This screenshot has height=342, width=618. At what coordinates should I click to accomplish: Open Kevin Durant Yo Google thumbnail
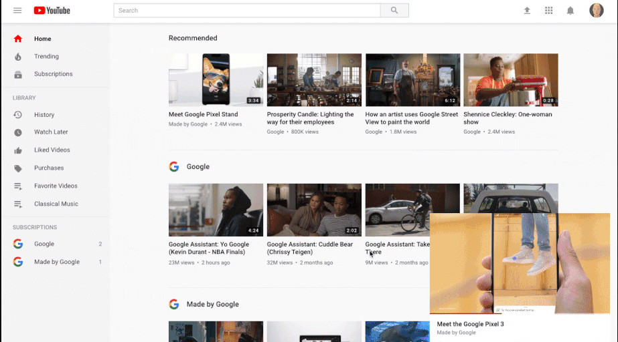[x=216, y=210]
